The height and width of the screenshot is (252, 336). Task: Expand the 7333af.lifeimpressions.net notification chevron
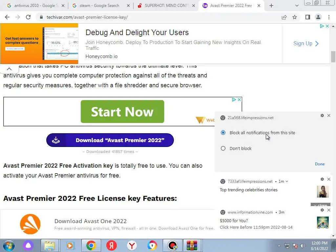pos(287,181)
